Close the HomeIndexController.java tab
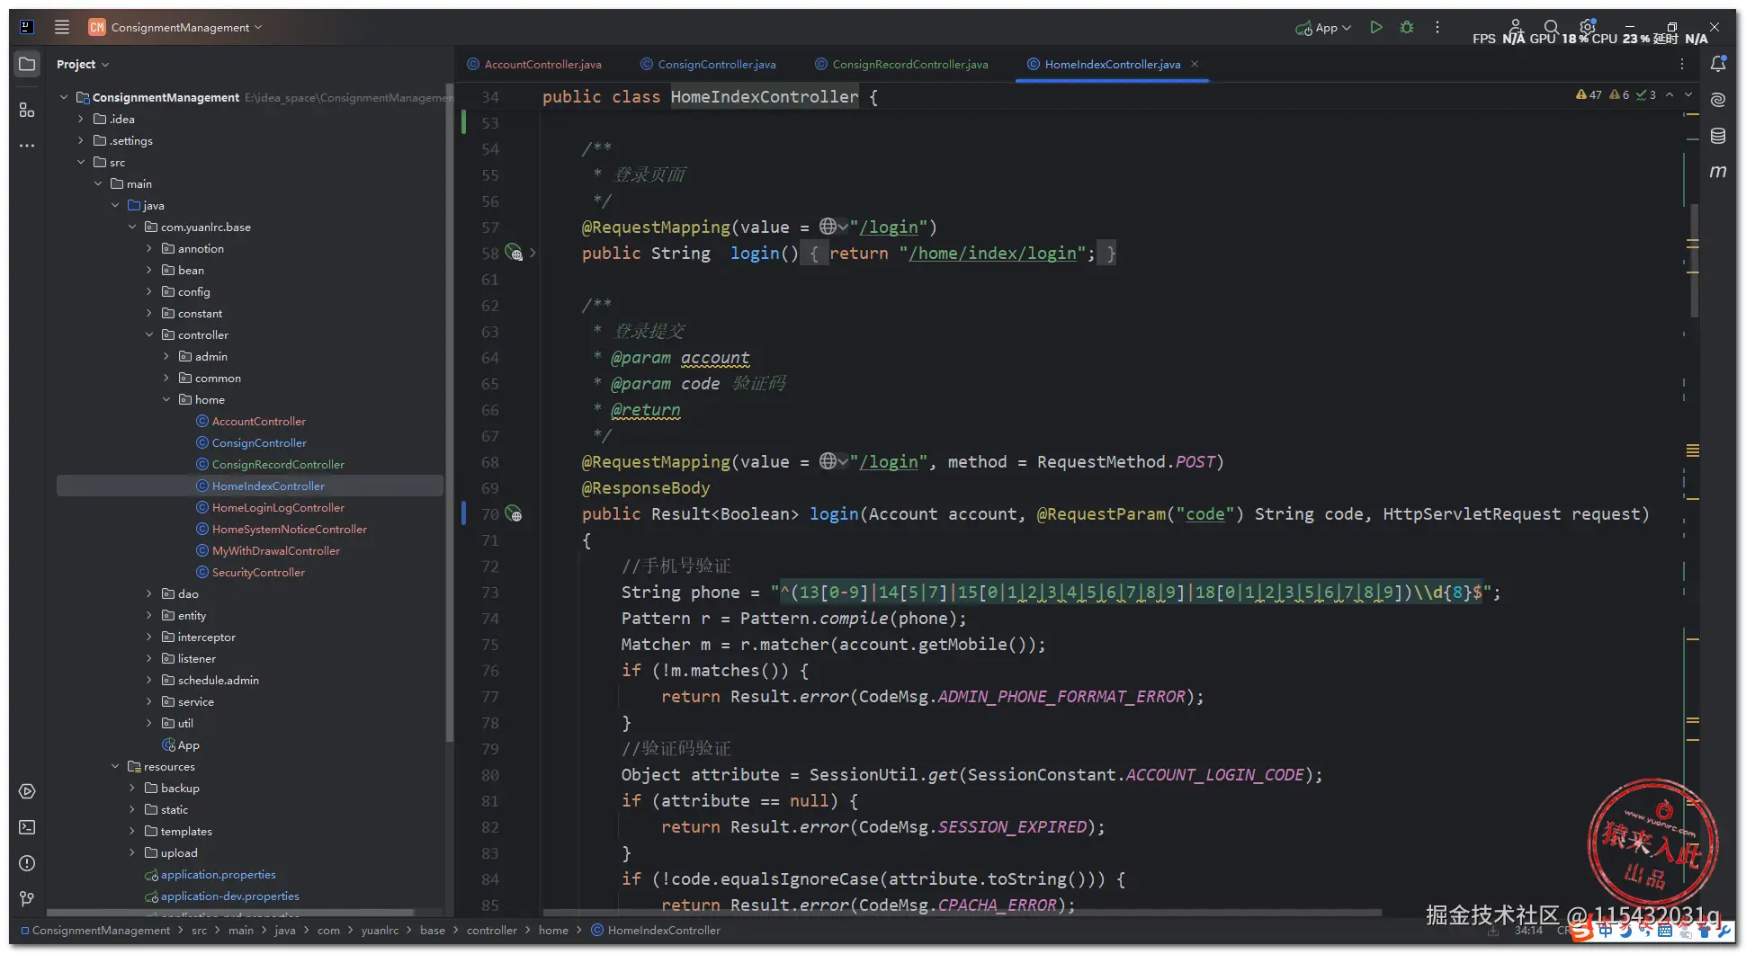The image size is (1746, 954). click(1195, 64)
